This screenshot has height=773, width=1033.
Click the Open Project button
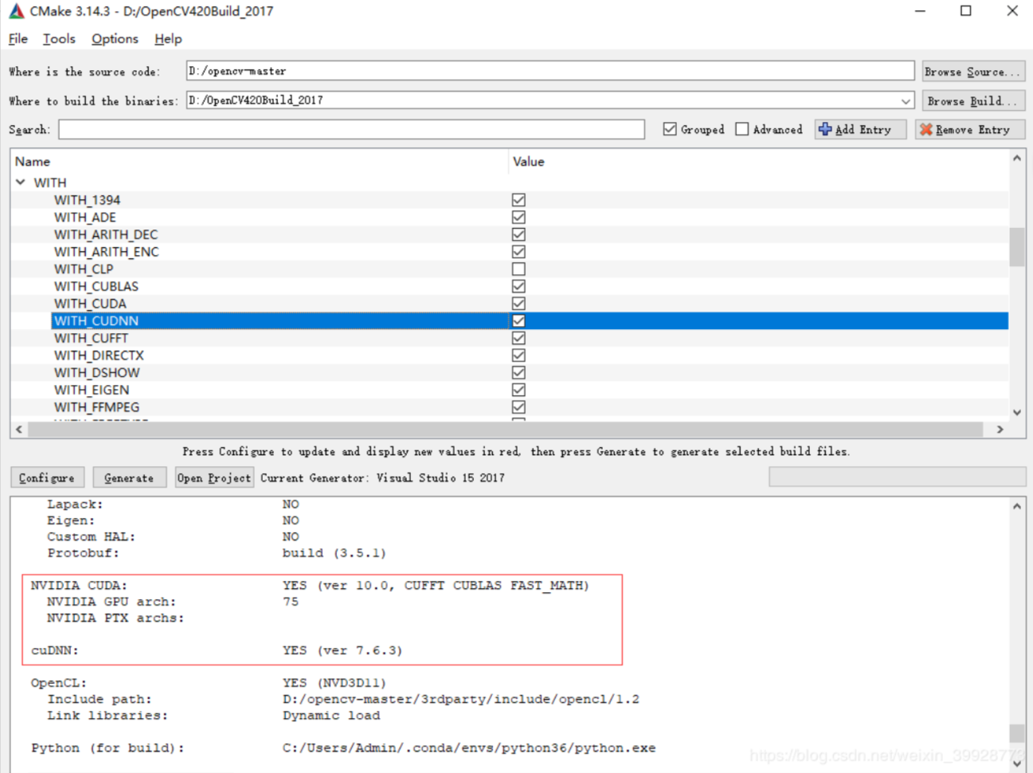[213, 477]
